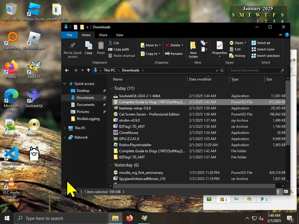Click Copy path in the ribbon
Image resolution: width=299 pixels, height=224 pixels.
119,49
